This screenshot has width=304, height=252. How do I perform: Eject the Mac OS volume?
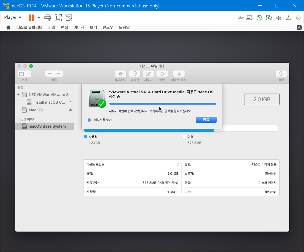[71, 110]
